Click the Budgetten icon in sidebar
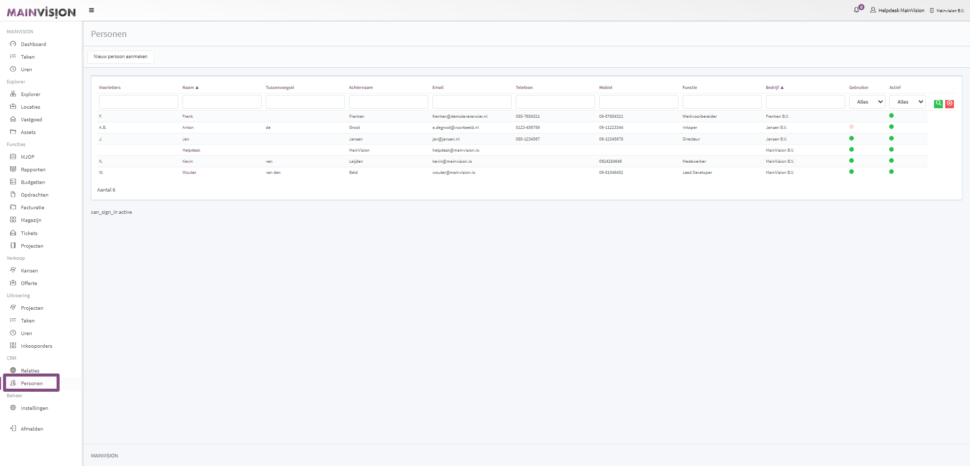This screenshot has height=466, width=970. point(13,182)
